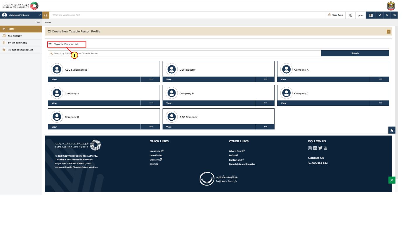Click the Company C avatar icon
This screenshot has width=413, height=234.
(x=287, y=93)
